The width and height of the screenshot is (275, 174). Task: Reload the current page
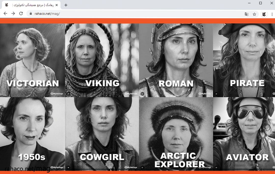pyautogui.click(x=21, y=14)
